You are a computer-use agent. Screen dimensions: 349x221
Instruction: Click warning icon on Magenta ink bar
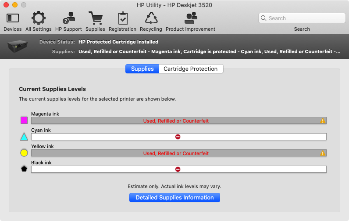coord(323,121)
